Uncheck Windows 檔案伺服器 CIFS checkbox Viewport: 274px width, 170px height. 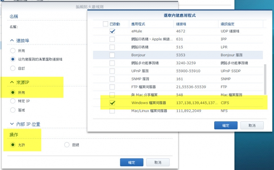coord(112,103)
